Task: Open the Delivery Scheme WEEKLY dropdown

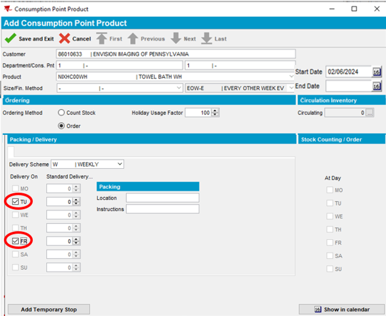Action: point(120,164)
